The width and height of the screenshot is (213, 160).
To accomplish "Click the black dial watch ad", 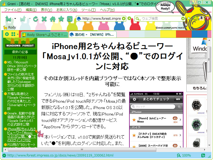I will [x=196, y=106].
